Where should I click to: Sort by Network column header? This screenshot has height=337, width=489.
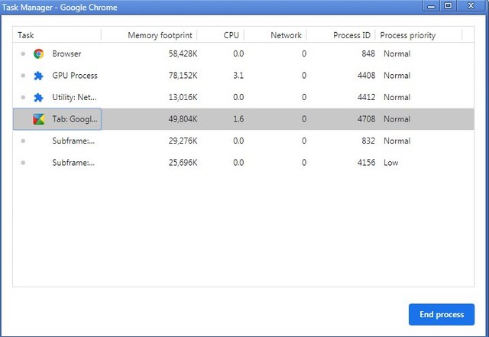286,35
